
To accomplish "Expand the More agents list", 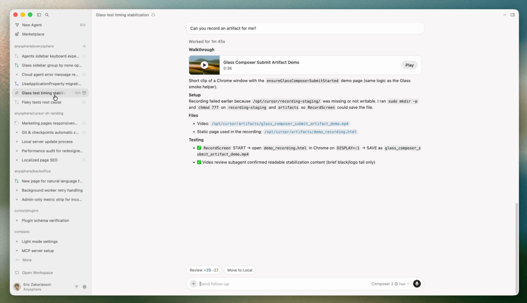I will (27, 260).
